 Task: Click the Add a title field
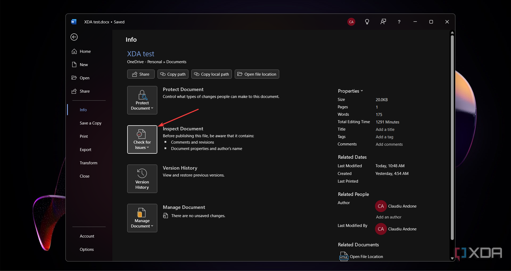385,130
